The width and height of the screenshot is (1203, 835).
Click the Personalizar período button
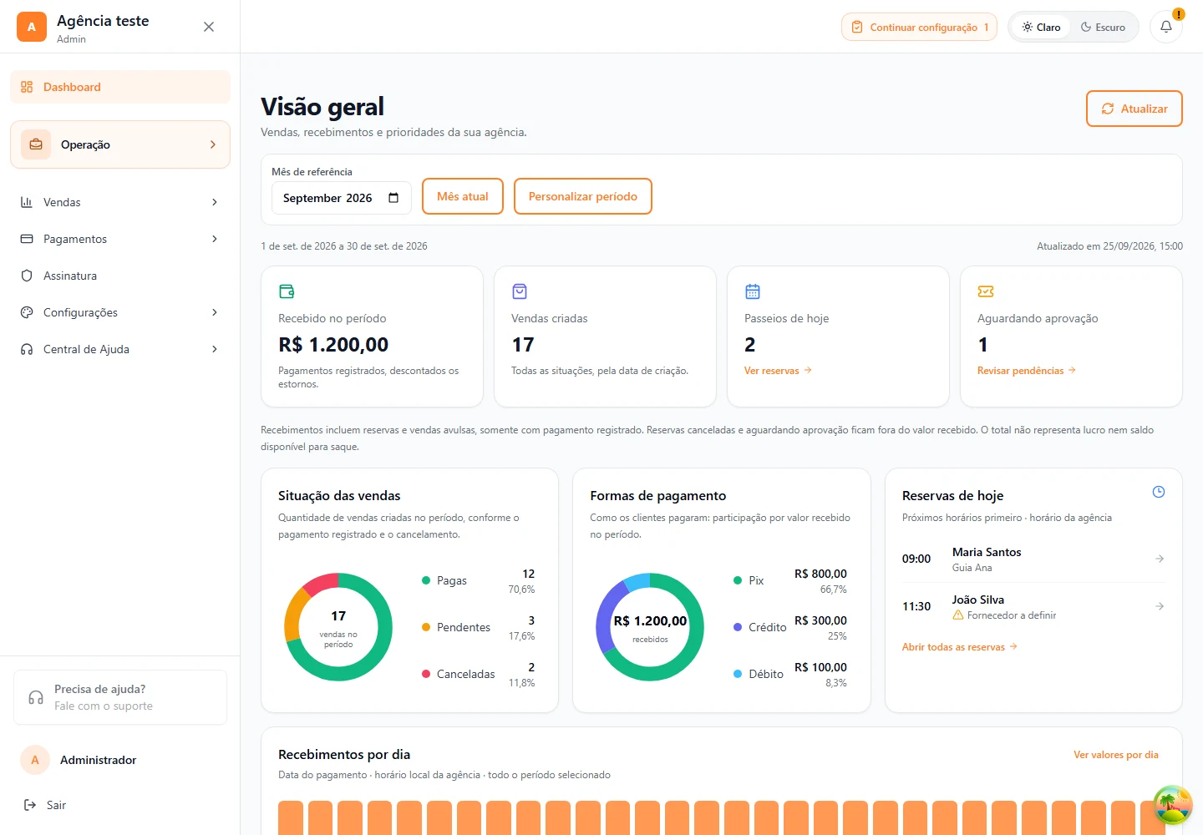[x=583, y=196]
